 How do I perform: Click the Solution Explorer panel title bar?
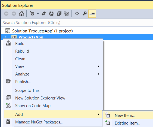(77, 5)
